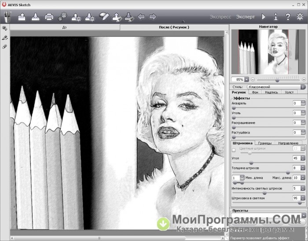Viewport: 308px width, 241px height.
Task: Open the После ( Рисунок ) tab
Action: (174, 27)
